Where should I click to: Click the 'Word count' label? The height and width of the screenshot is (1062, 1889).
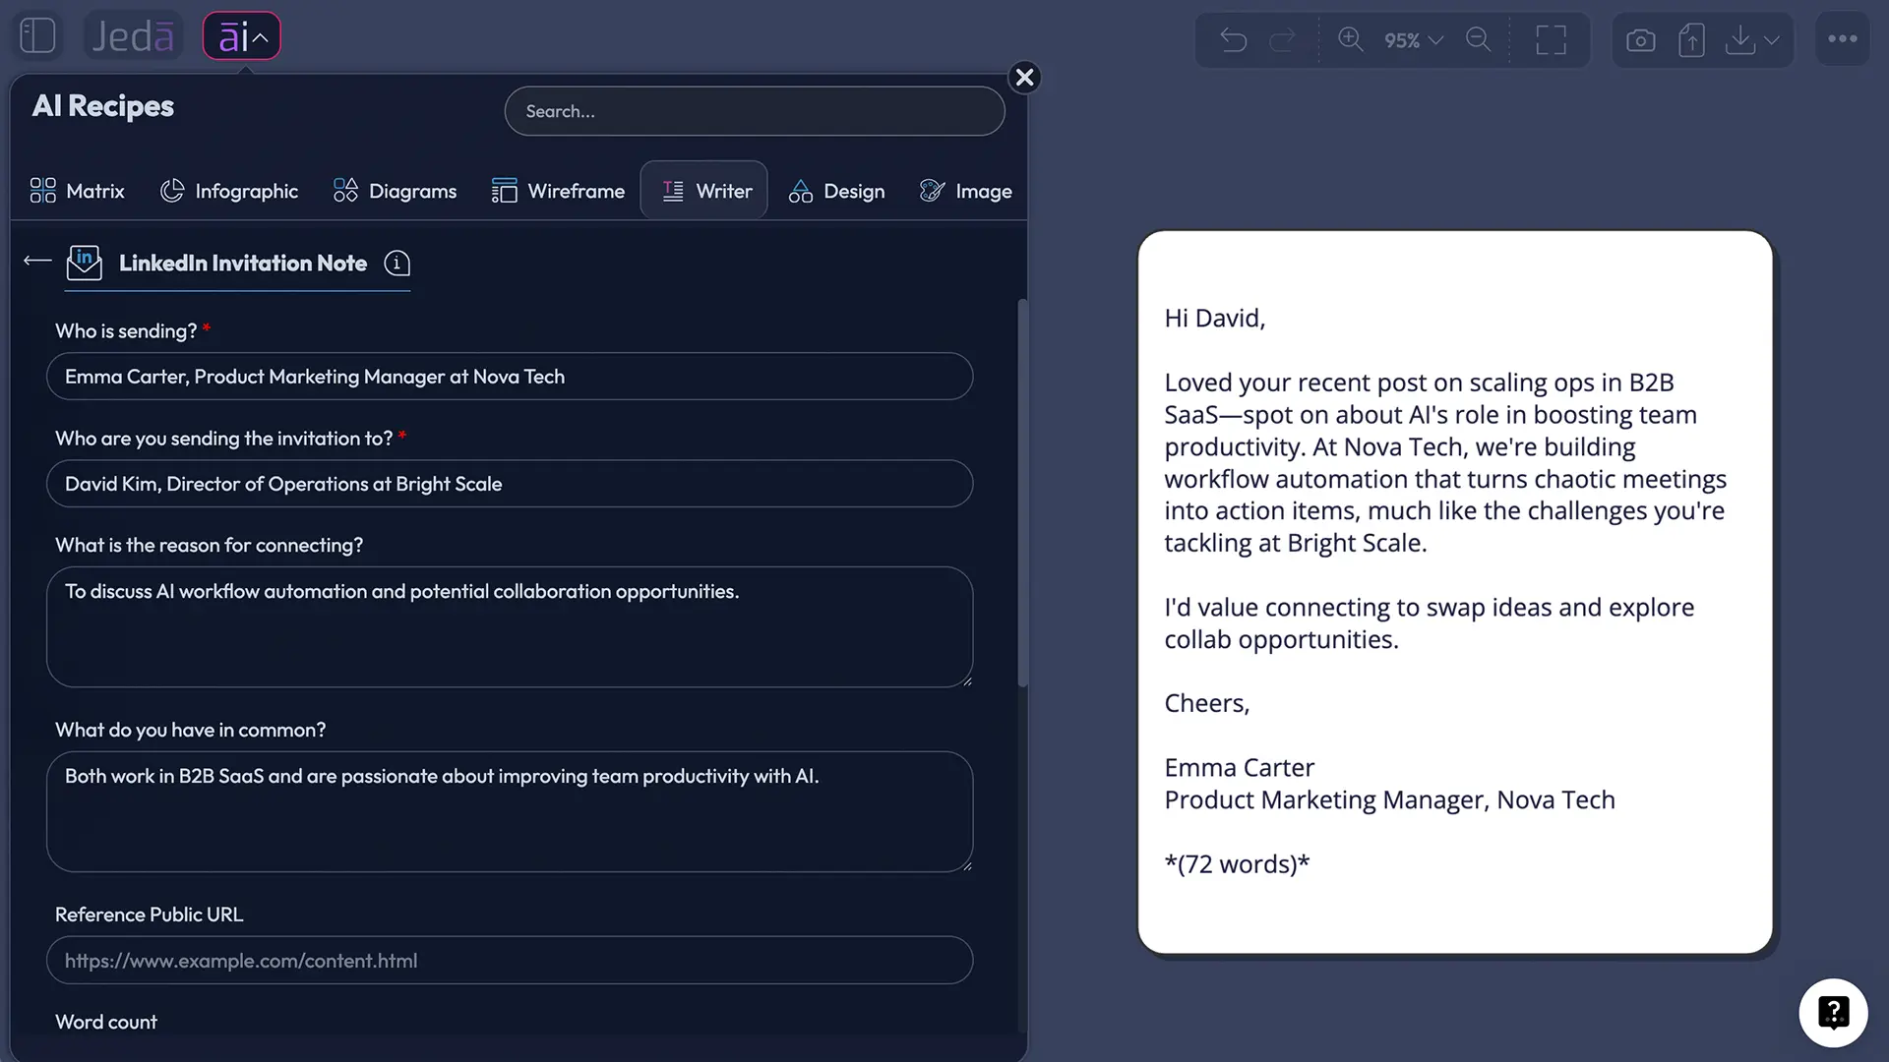point(105,1023)
